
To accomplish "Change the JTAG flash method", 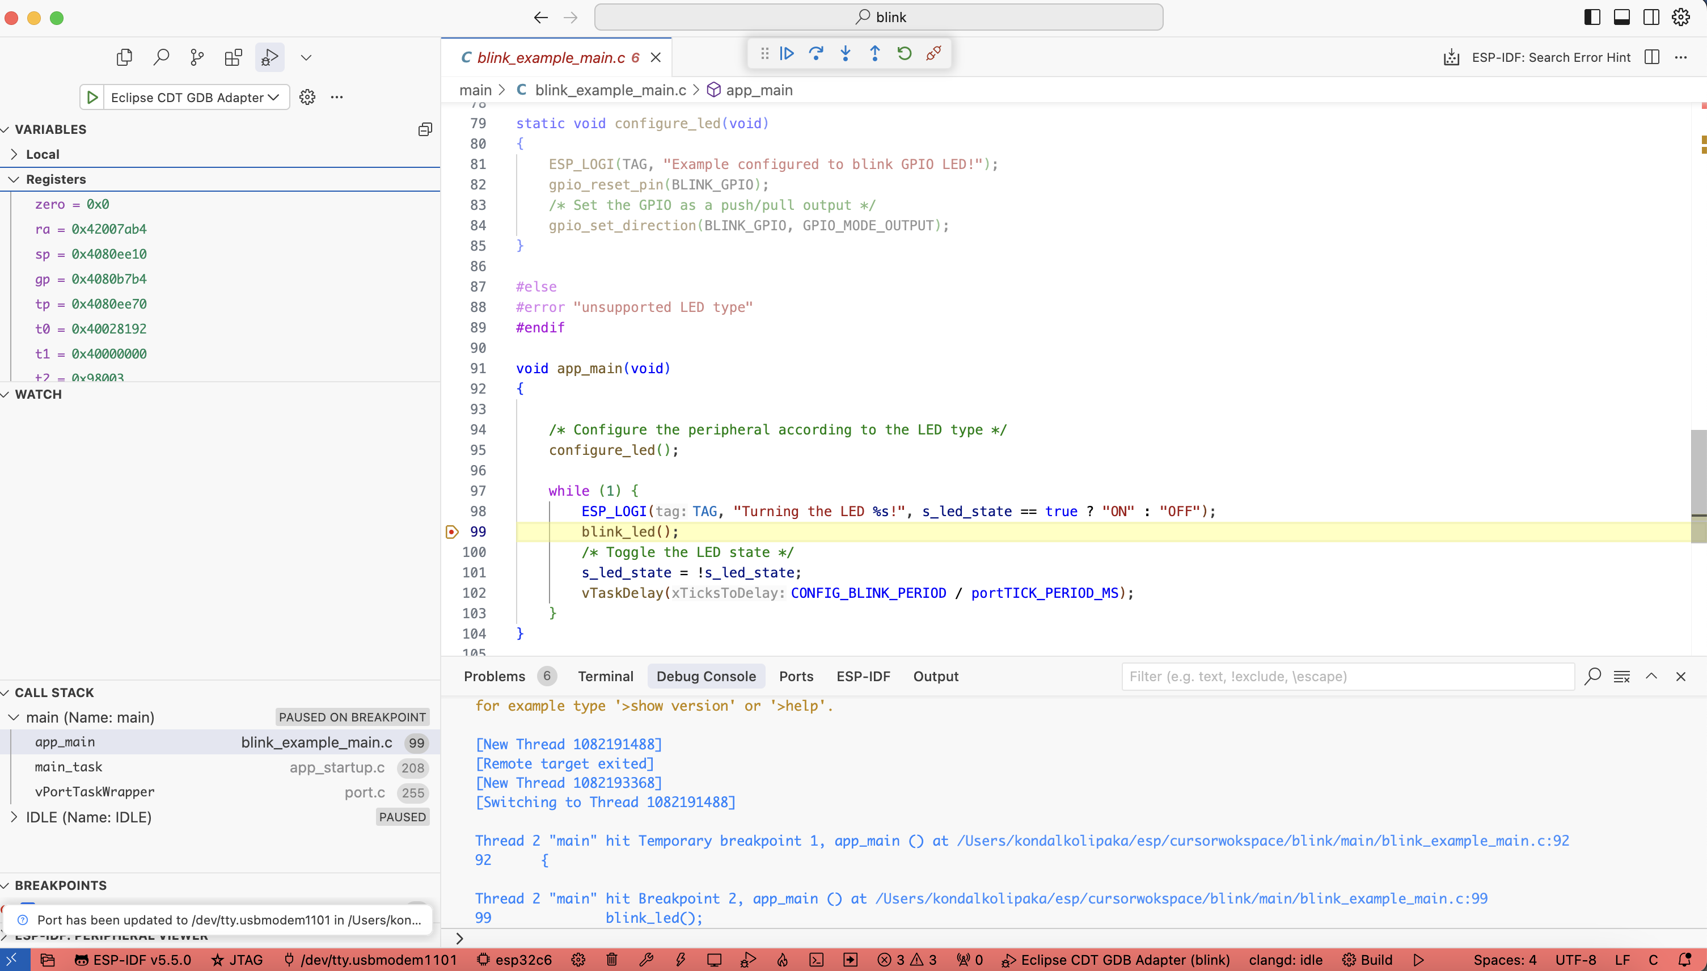I will 236,960.
